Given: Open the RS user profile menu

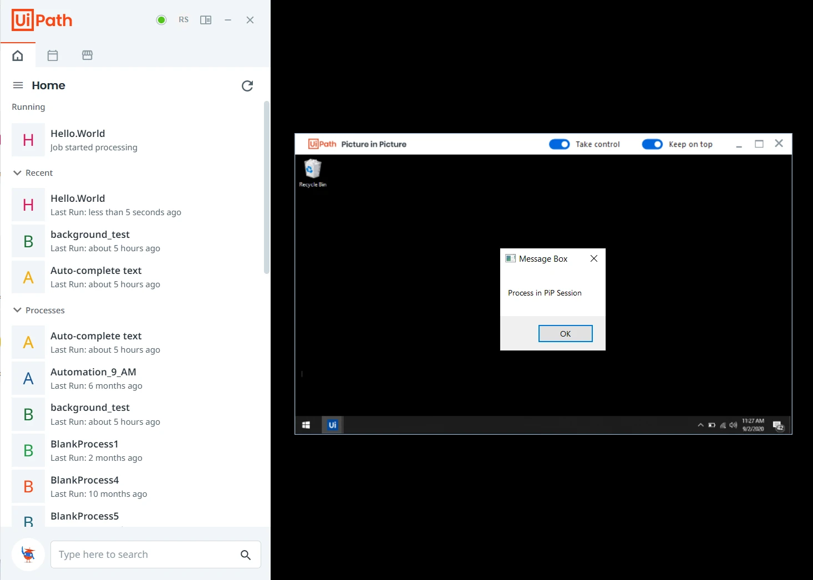Looking at the screenshot, I should (184, 20).
